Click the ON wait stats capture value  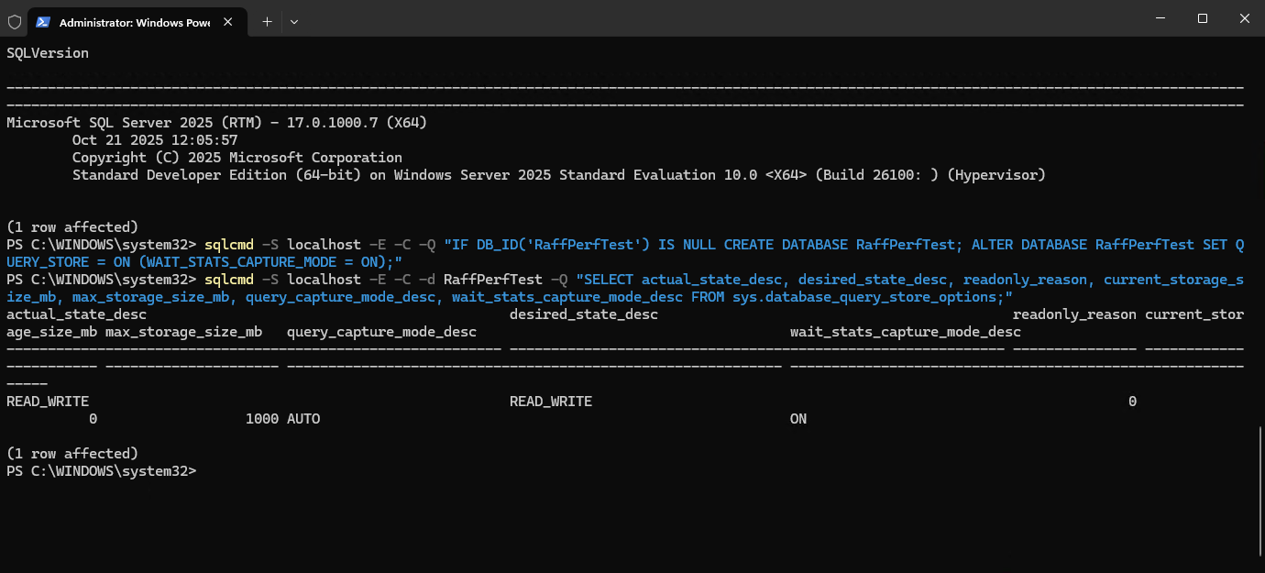click(798, 419)
